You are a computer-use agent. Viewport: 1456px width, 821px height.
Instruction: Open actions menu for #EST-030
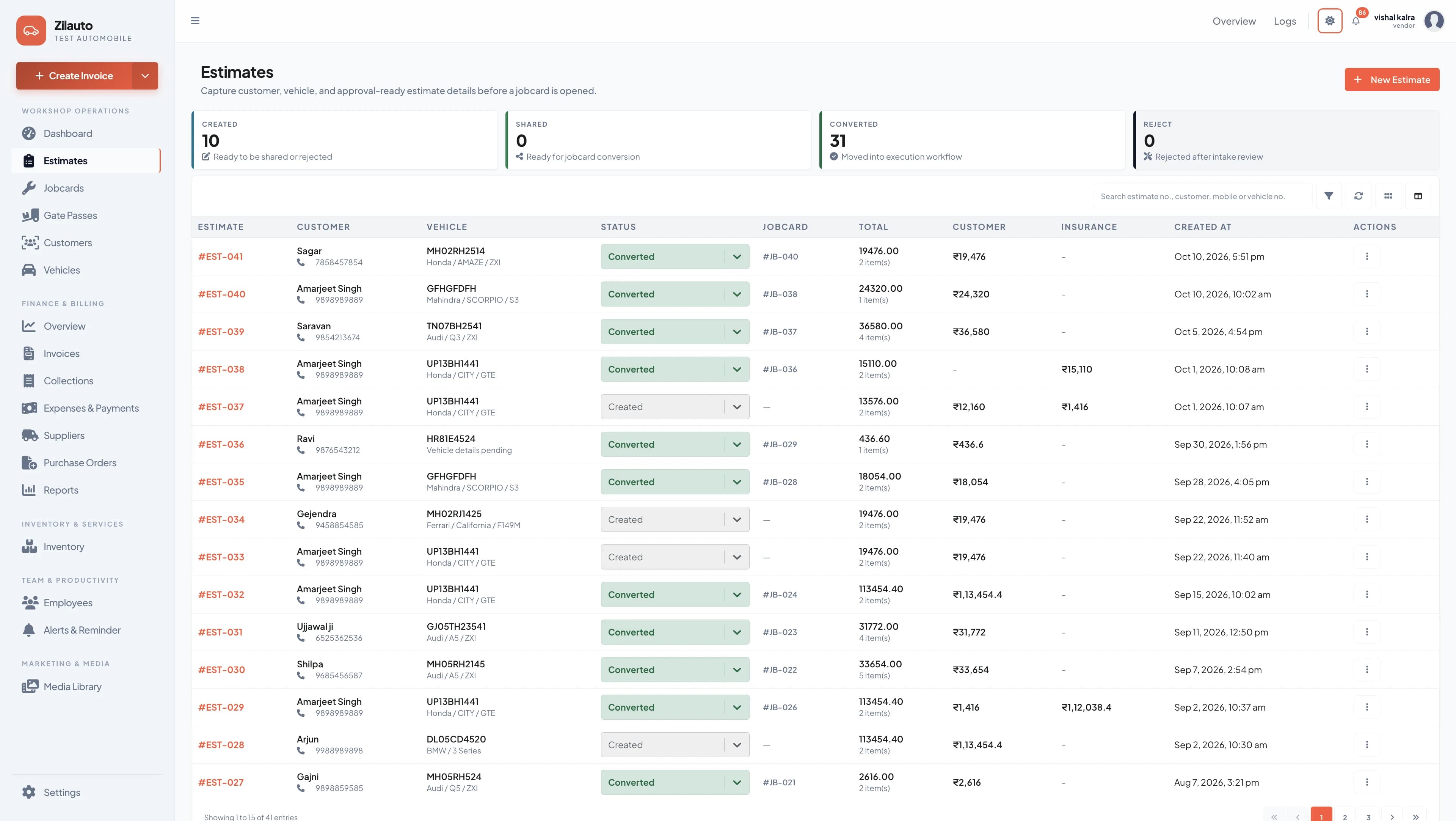click(x=1367, y=670)
